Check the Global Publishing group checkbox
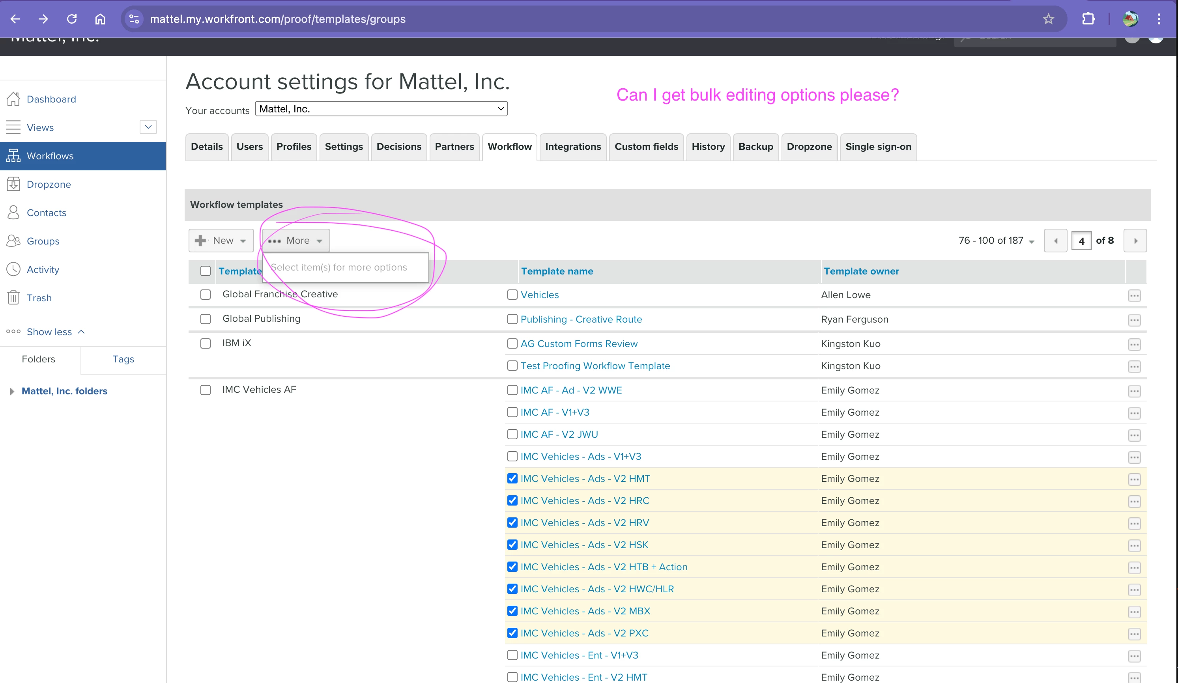 click(205, 319)
